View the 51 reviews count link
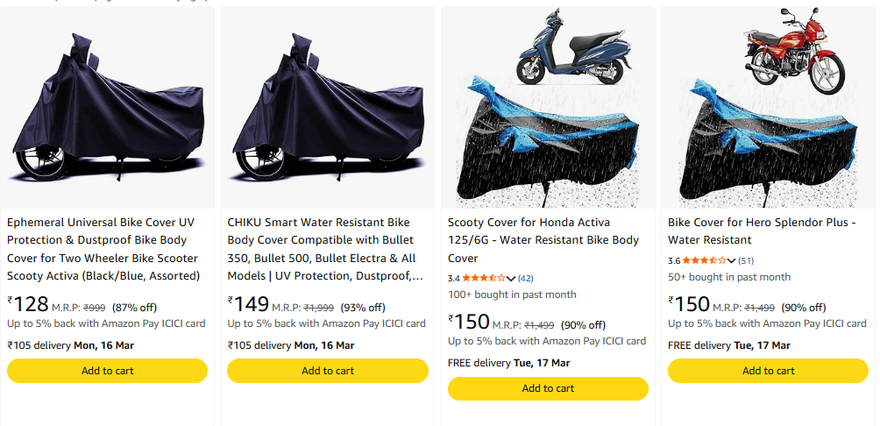880x426 pixels. [746, 260]
